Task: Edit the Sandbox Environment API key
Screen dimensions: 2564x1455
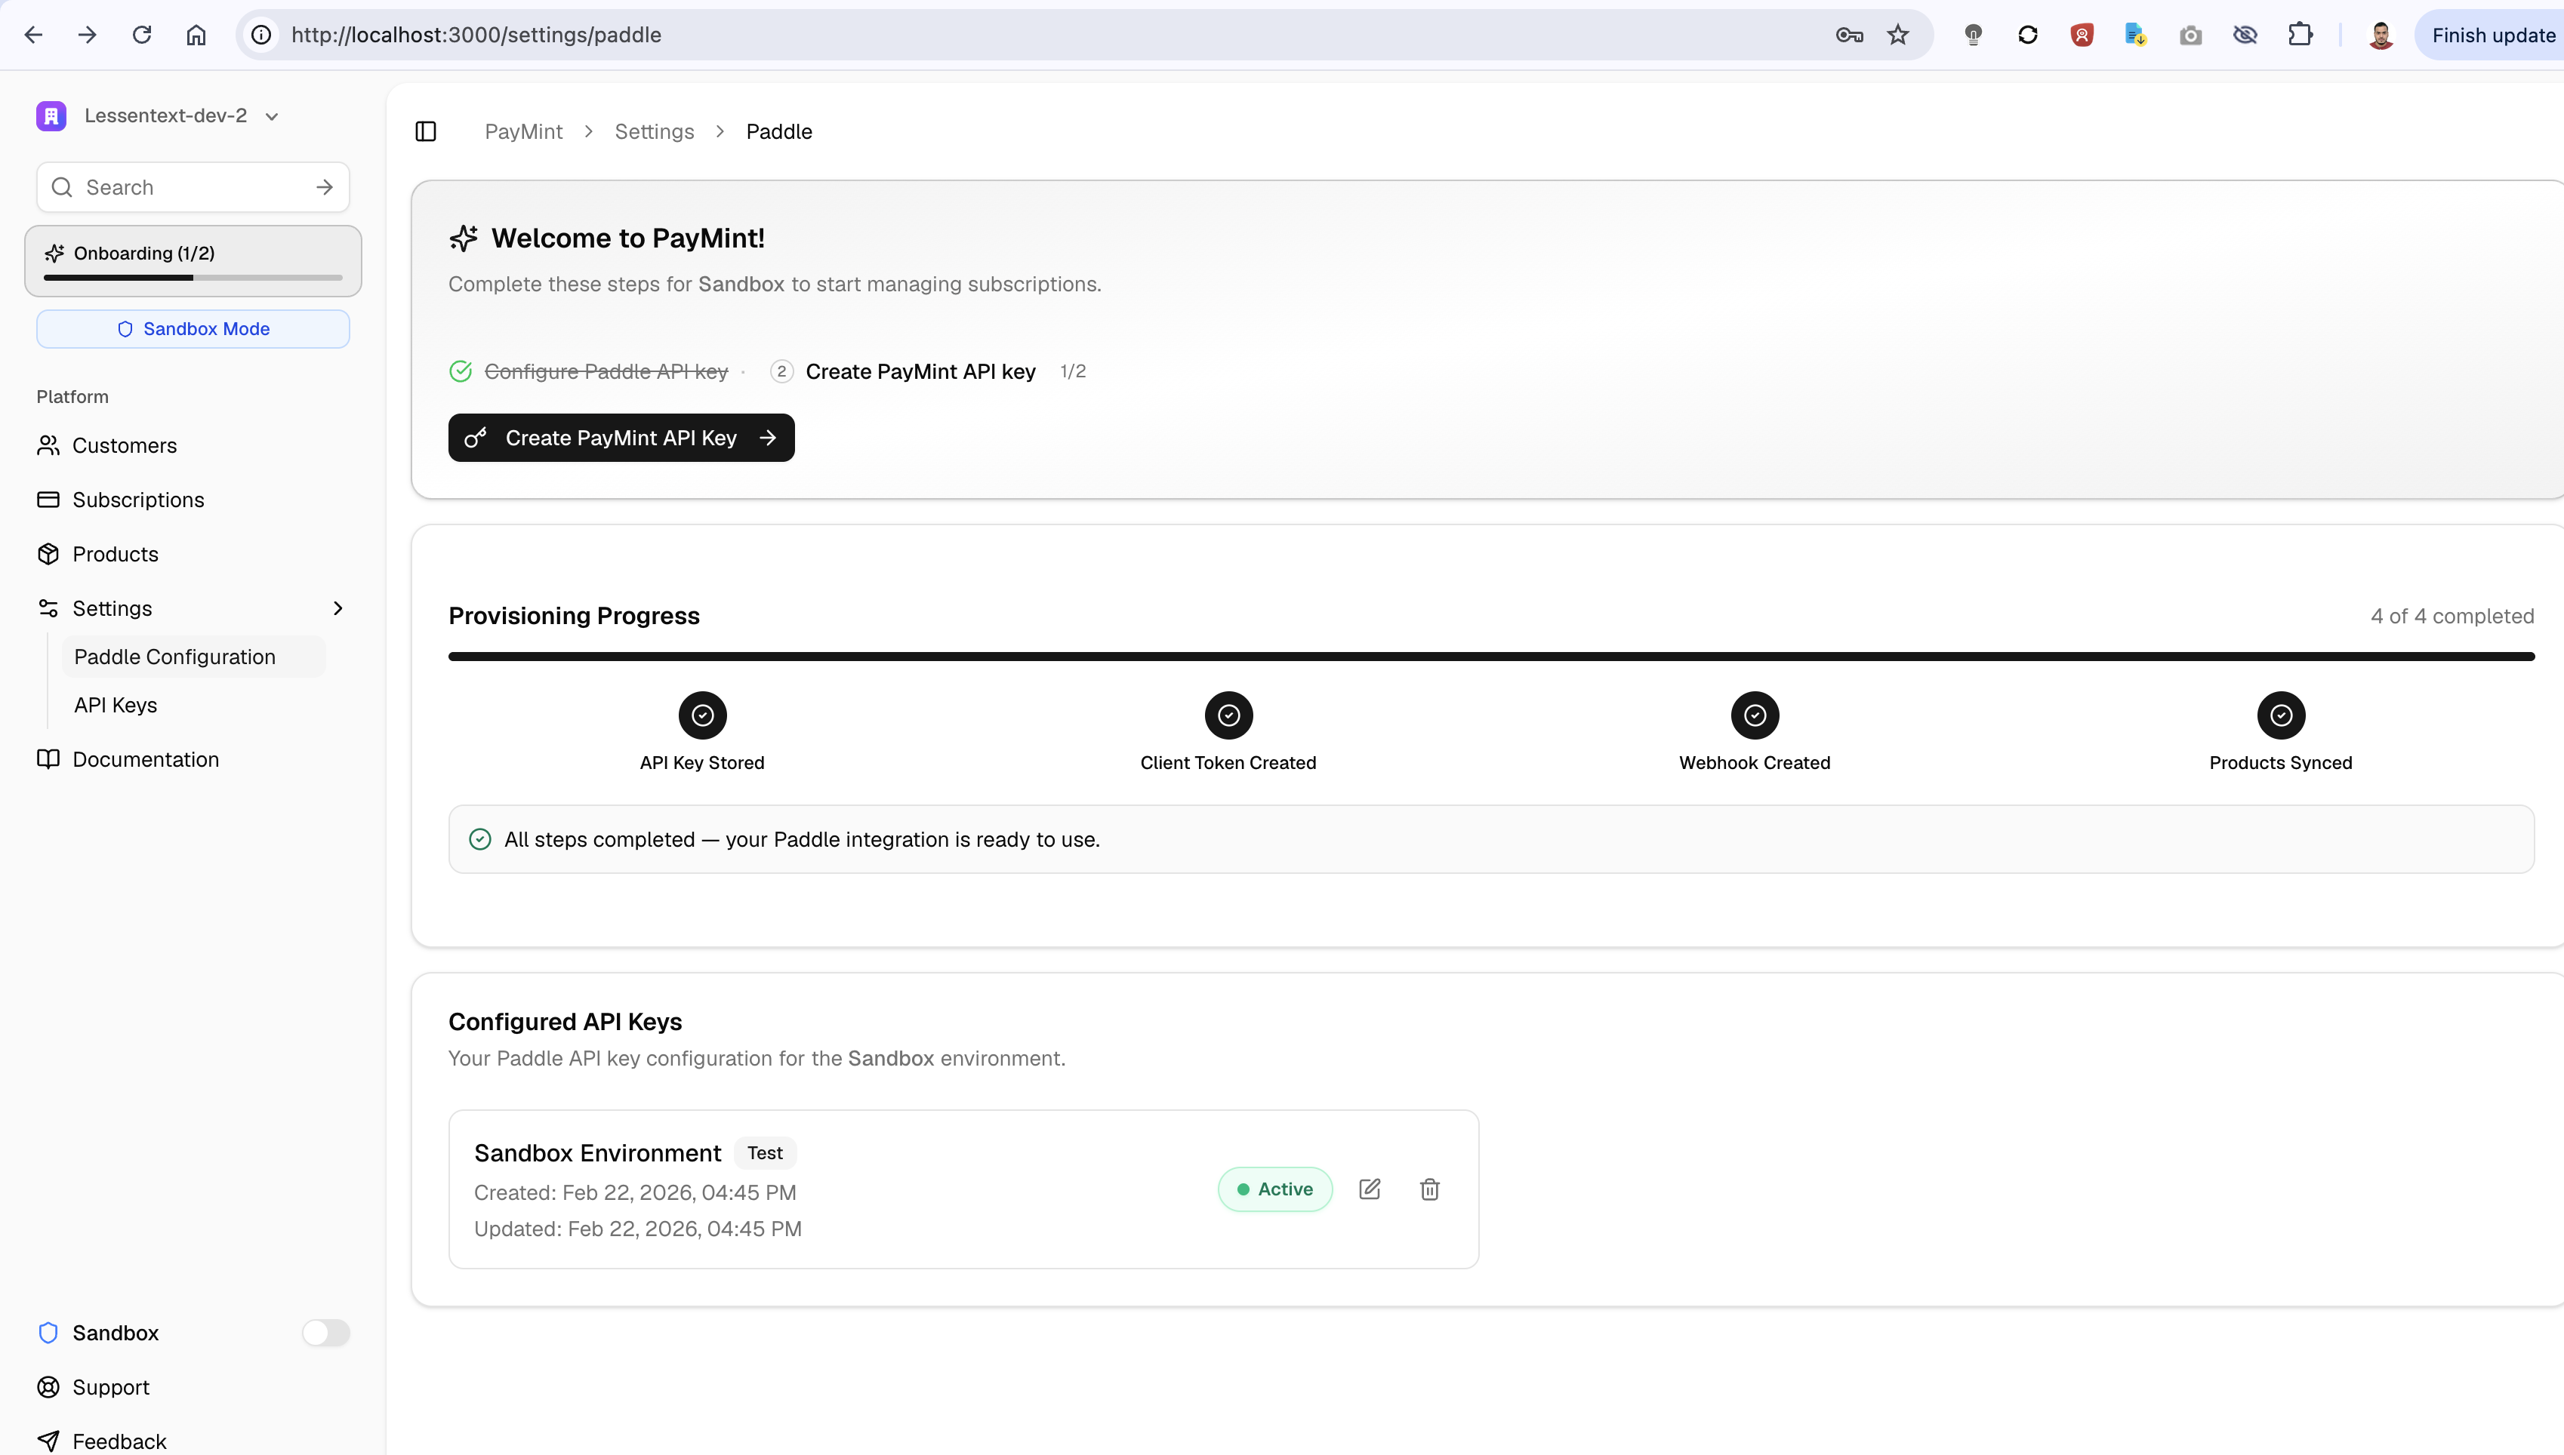Action: point(1370,1188)
